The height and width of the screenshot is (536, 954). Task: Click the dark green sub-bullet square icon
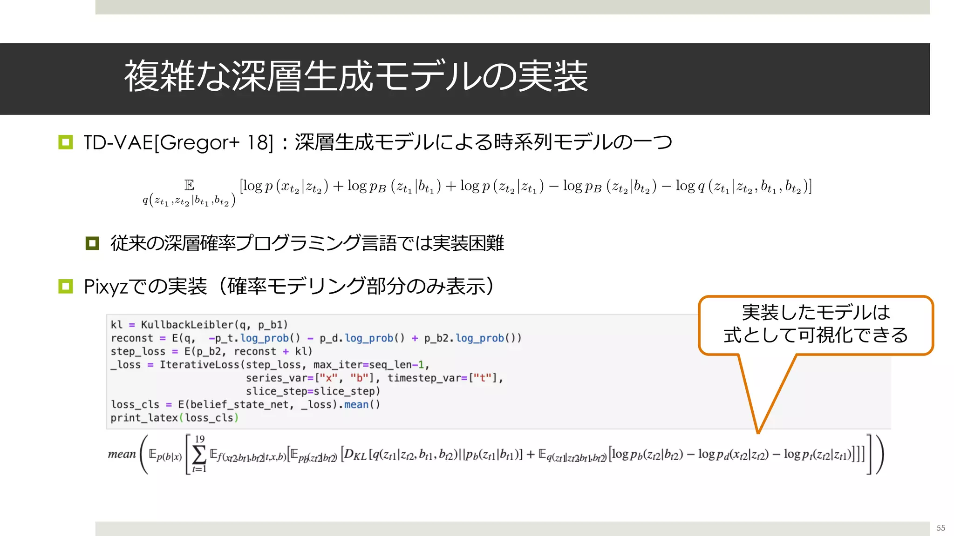click(92, 243)
